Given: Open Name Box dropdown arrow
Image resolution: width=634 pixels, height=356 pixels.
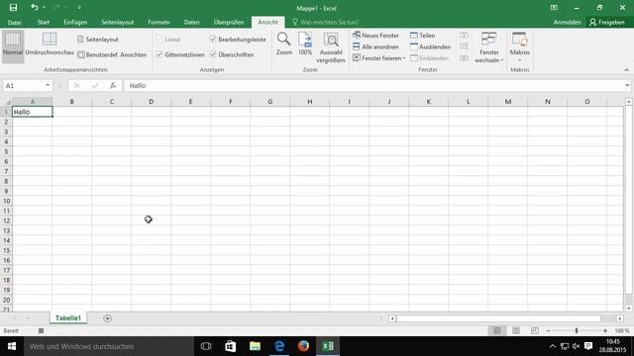Looking at the screenshot, I should pos(48,86).
